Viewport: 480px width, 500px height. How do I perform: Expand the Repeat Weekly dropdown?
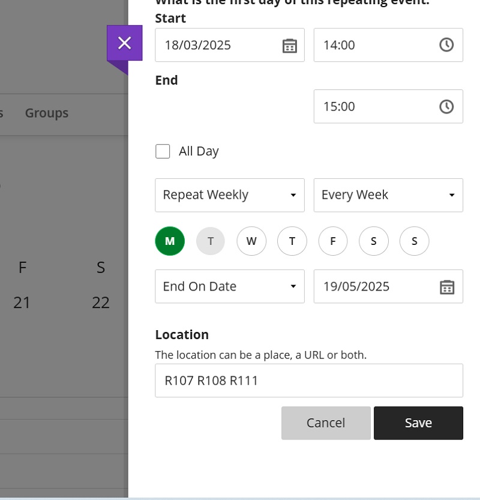[x=229, y=195]
